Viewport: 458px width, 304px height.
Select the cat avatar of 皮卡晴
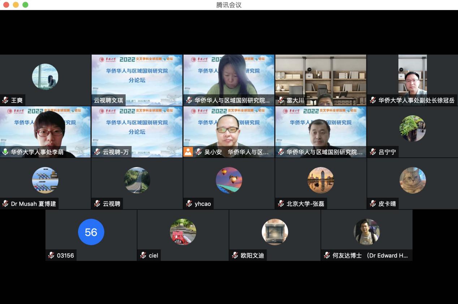point(412,180)
